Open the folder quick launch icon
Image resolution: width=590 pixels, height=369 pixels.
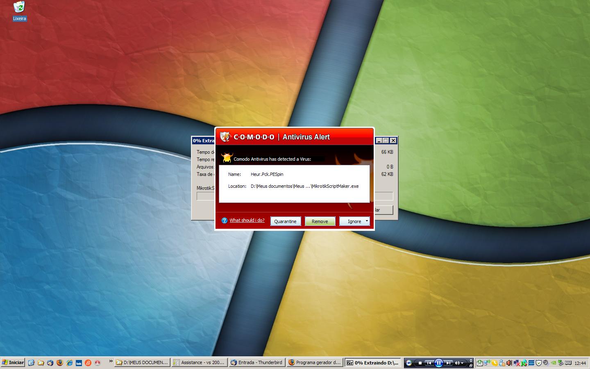pyautogui.click(x=41, y=363)
